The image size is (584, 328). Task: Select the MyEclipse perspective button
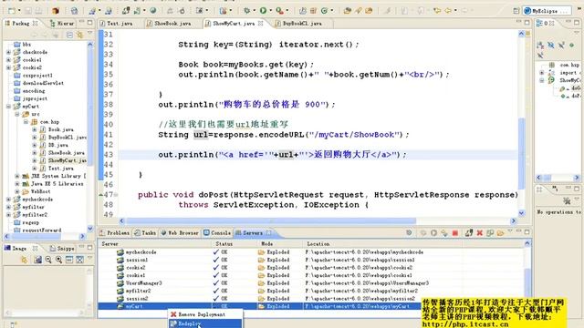[547, 11]
